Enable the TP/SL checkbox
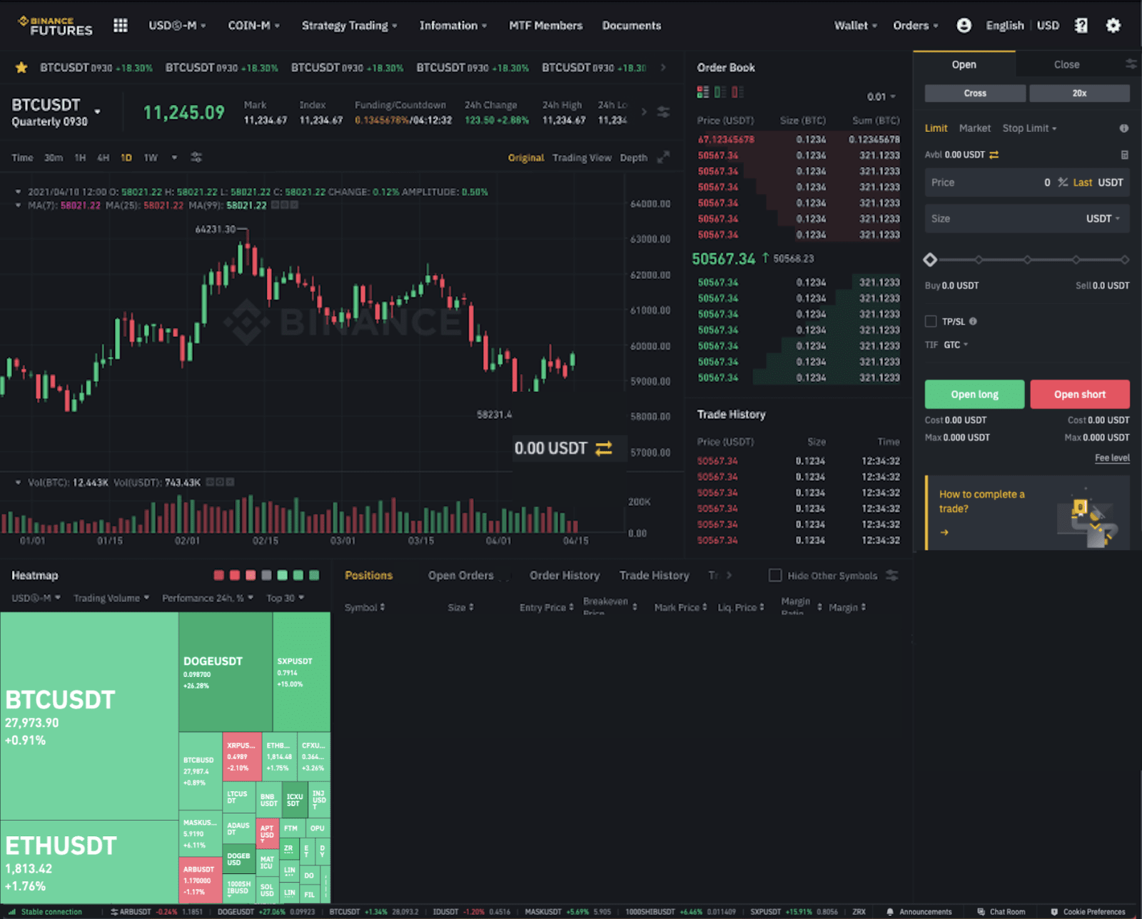 (x=931, y=322)
